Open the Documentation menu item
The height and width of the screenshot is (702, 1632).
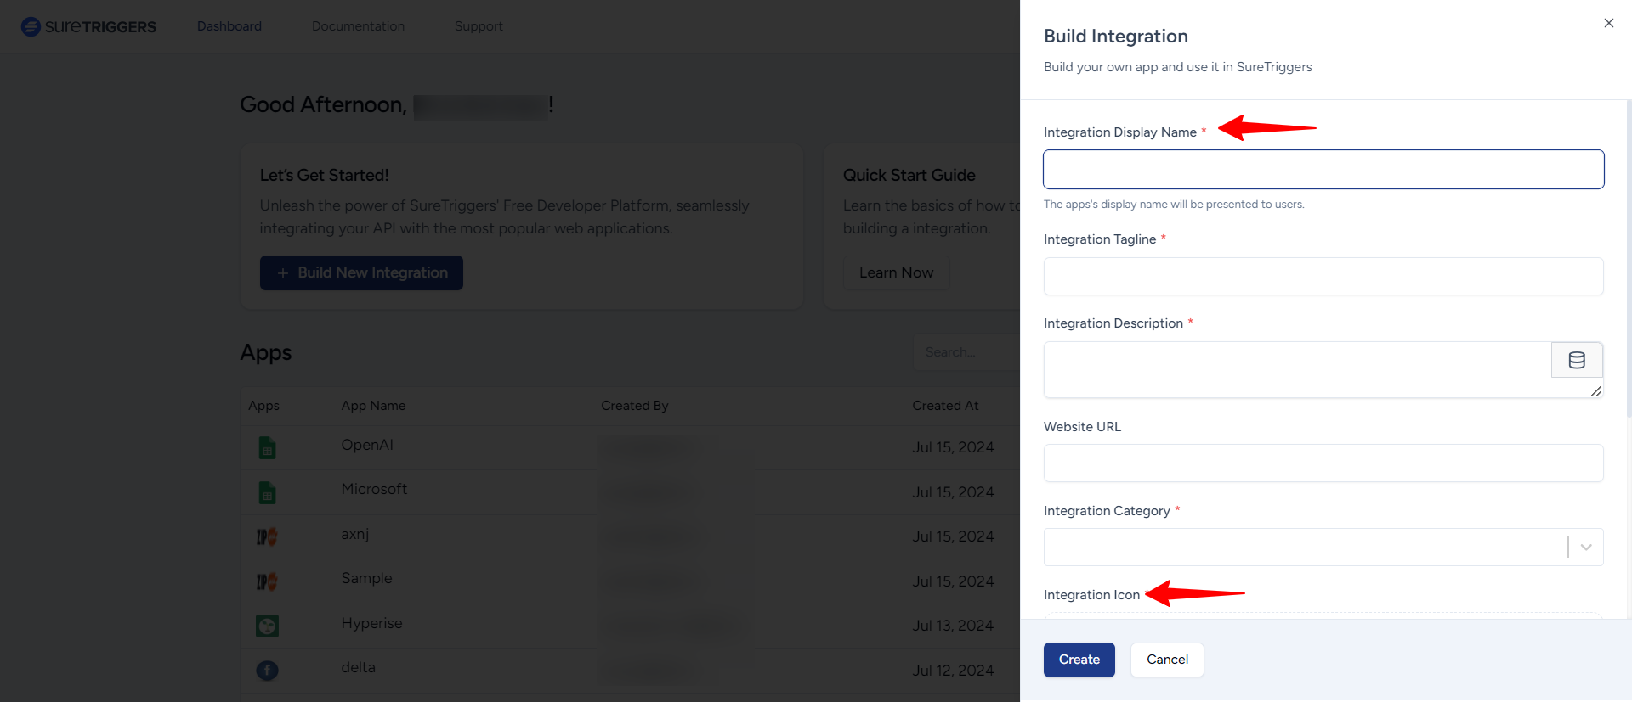coord(358,26)
